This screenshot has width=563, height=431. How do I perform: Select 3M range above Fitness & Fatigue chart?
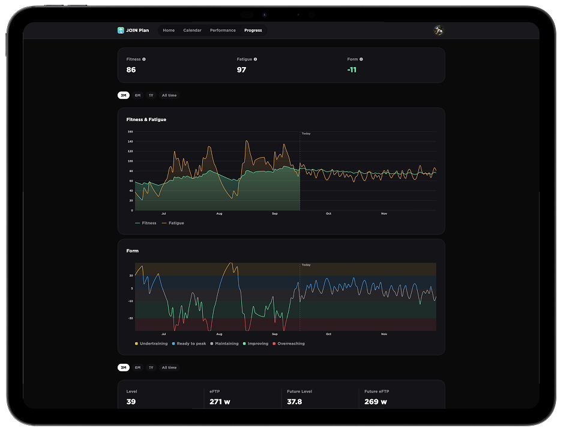click(124, 95)
